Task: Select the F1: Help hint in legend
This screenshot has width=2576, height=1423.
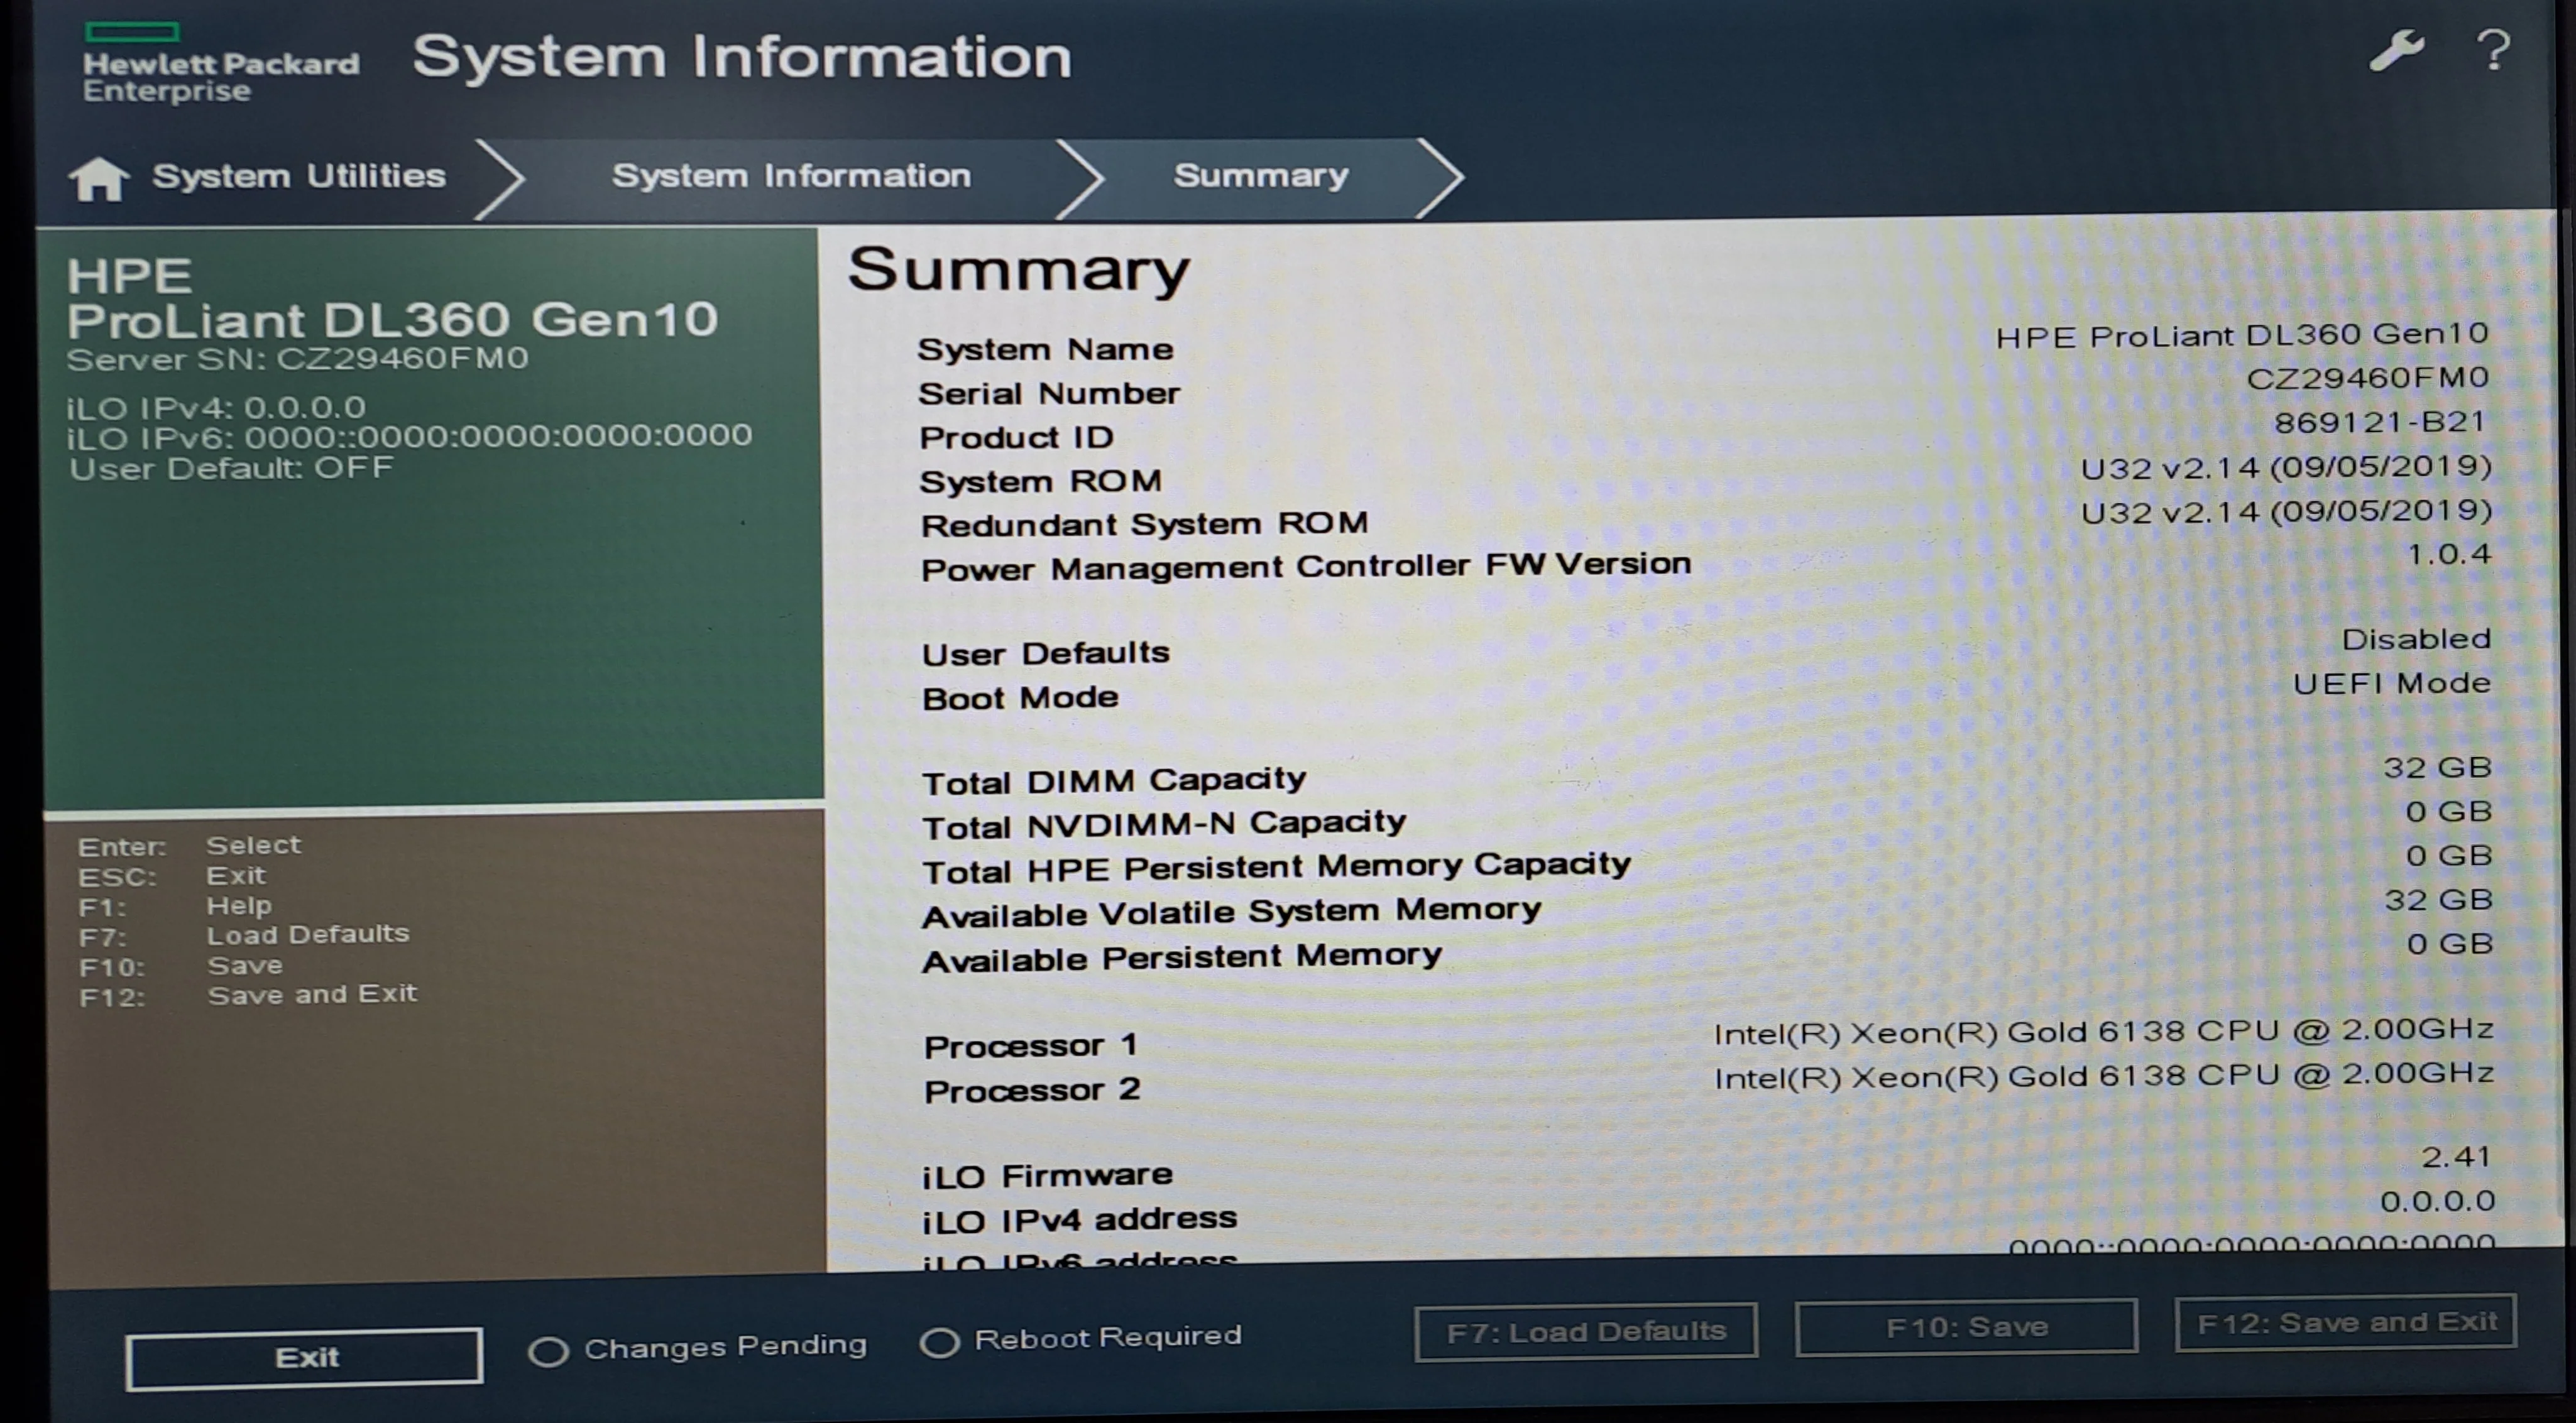Action: point(175,906)
